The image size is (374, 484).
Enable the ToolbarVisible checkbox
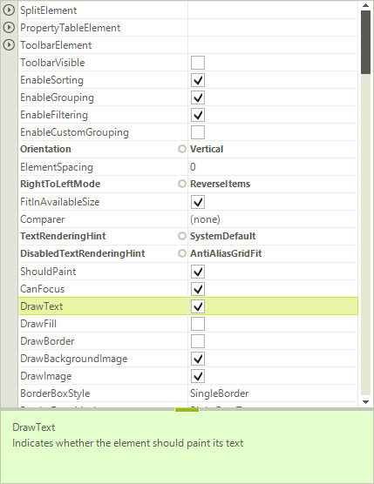click(198, 63)
